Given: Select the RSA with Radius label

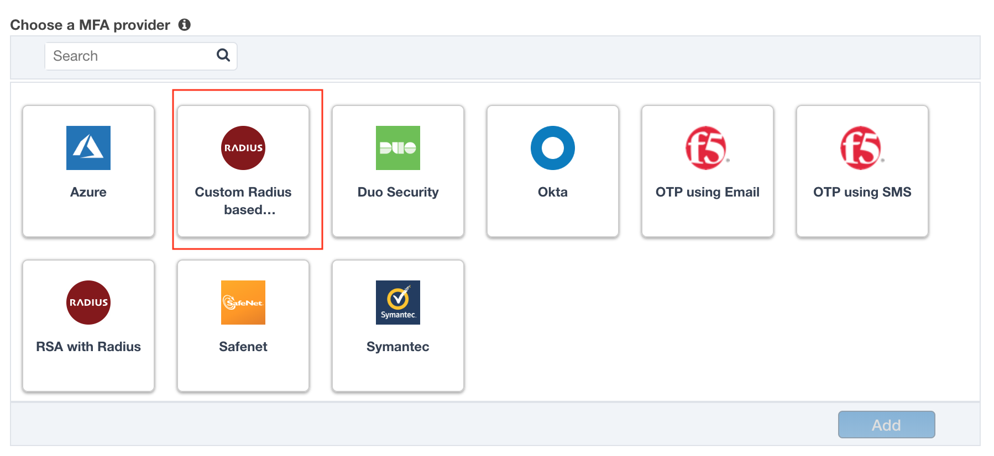Looking at the screenshot, I should click(x=88, y=347).
